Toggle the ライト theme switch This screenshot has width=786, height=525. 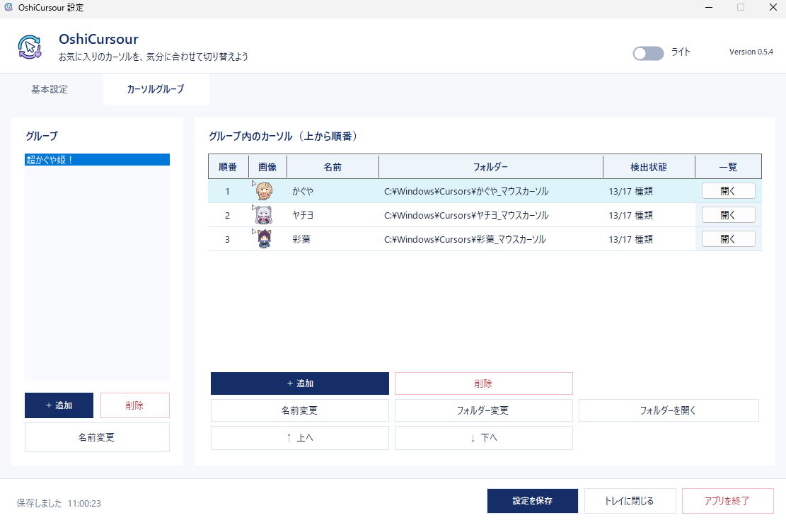pyautogui.click(x=647, y=53)
